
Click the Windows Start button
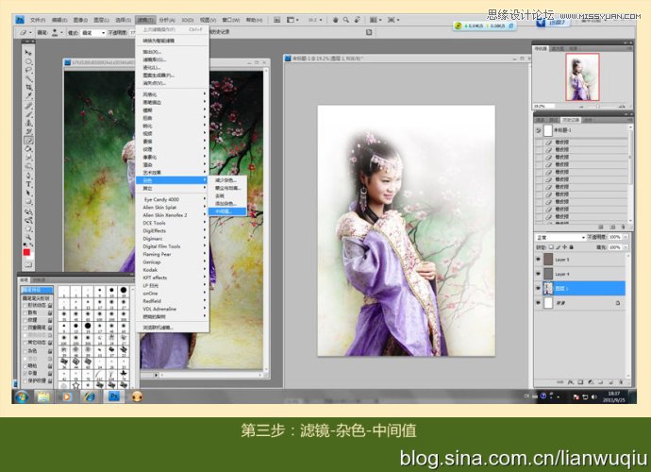coord(21,396)
